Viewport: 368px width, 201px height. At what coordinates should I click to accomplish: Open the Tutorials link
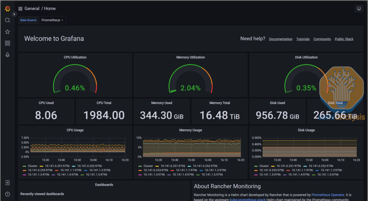tap(303, 39)
